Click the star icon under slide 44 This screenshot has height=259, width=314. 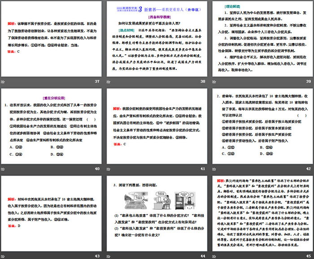pyautogui.click(x=109, y=256)
